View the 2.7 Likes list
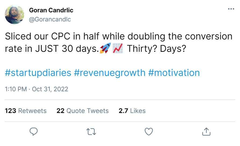This screenshot has width=240, height=146. click(x=132, y=111)
